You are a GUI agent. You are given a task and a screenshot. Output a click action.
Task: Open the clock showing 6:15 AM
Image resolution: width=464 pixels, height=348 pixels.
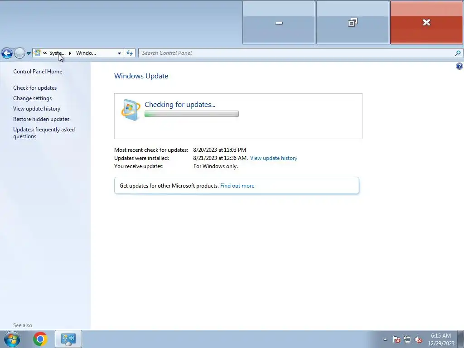click(x=441, y=339)
